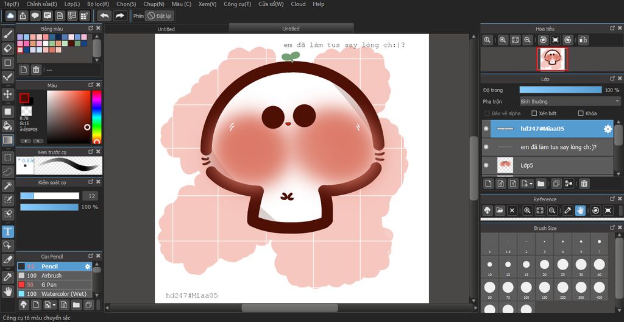The width and height of the screenshot is (624, 322).
Task: Switch to the first Untitled tab
Action: point(166,29)
